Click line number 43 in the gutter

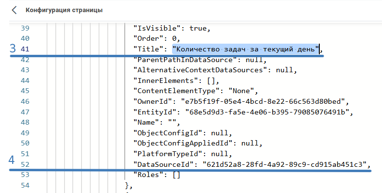click(25, 70)
